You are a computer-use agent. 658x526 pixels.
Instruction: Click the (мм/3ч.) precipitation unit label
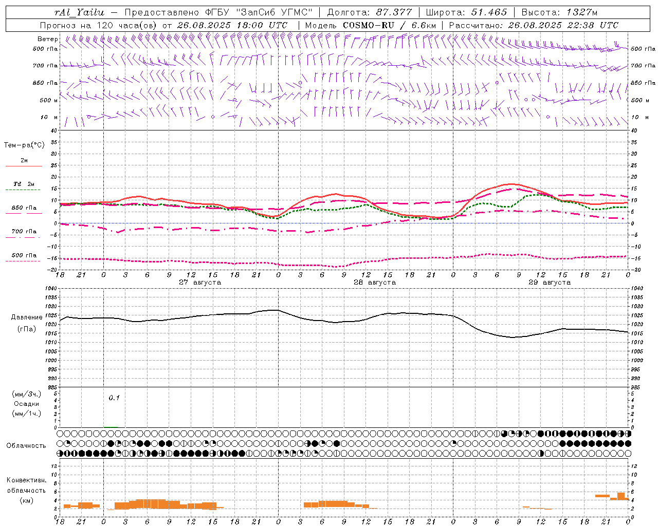[26, 394]
